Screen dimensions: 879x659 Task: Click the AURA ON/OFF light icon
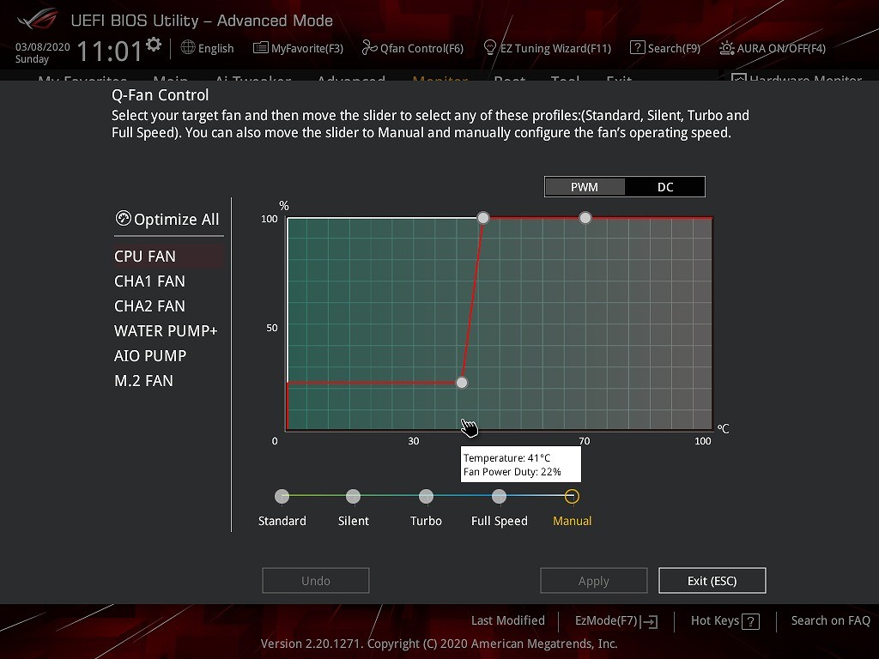(726, 48)
